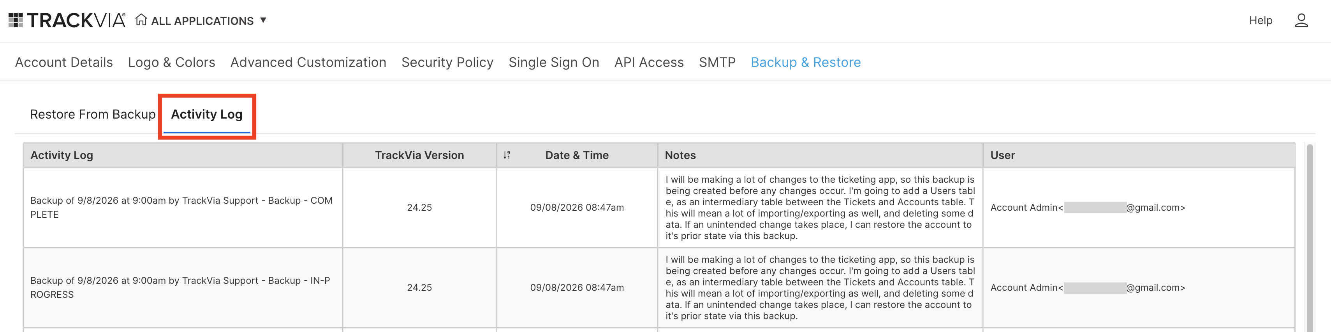
Task: Click version 24.25 in the COMPLETE row
Action: (x=419, y=208)
